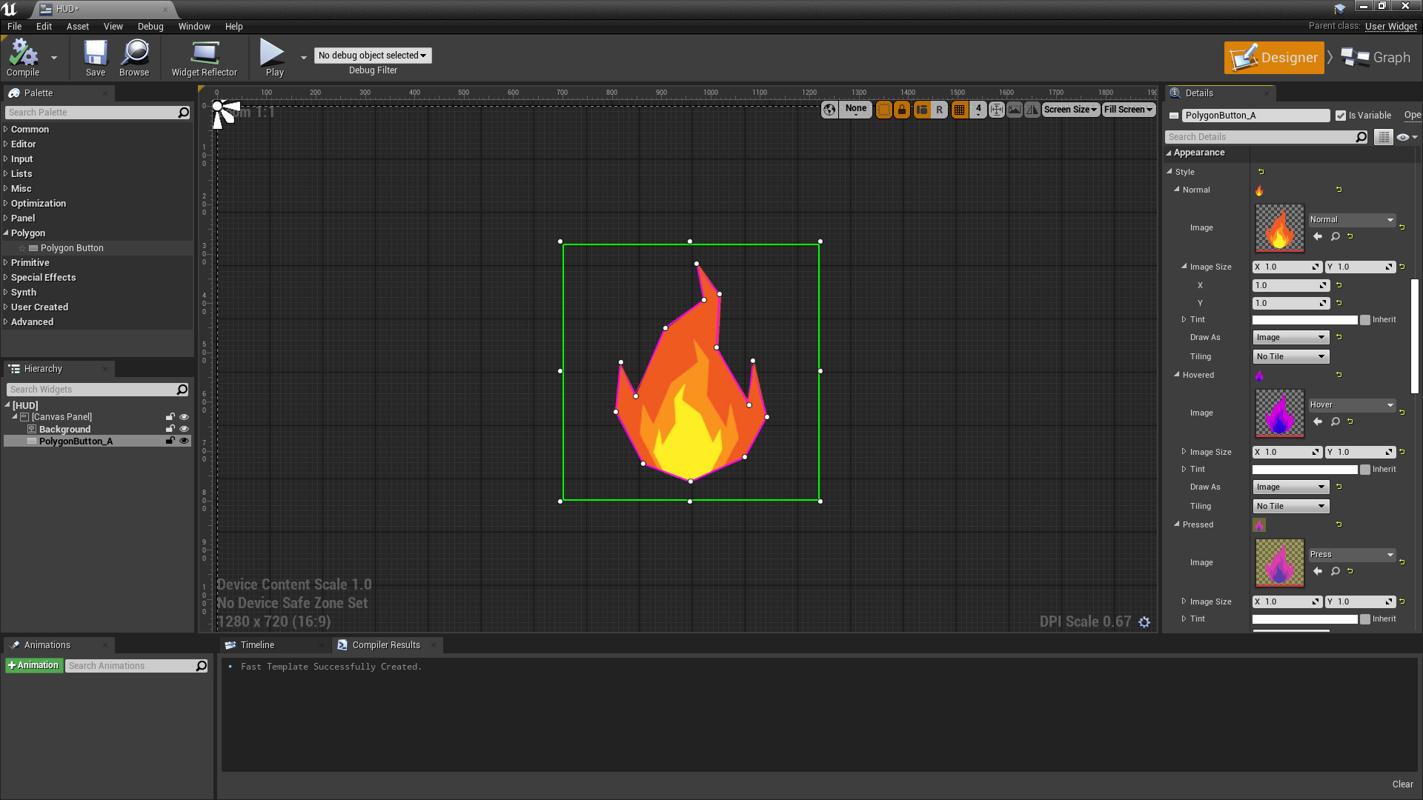Click Add Animation button
Screen dimensions: 1423x800
33,665
